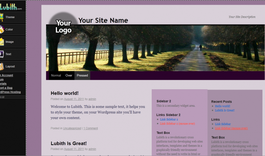Click the Recent Posts heading
265x156 pixels.
point(221,102)
